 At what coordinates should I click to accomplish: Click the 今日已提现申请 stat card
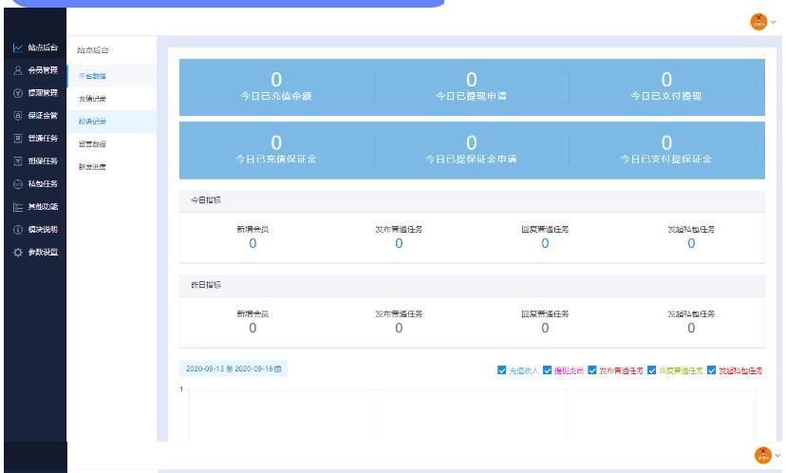471,87
